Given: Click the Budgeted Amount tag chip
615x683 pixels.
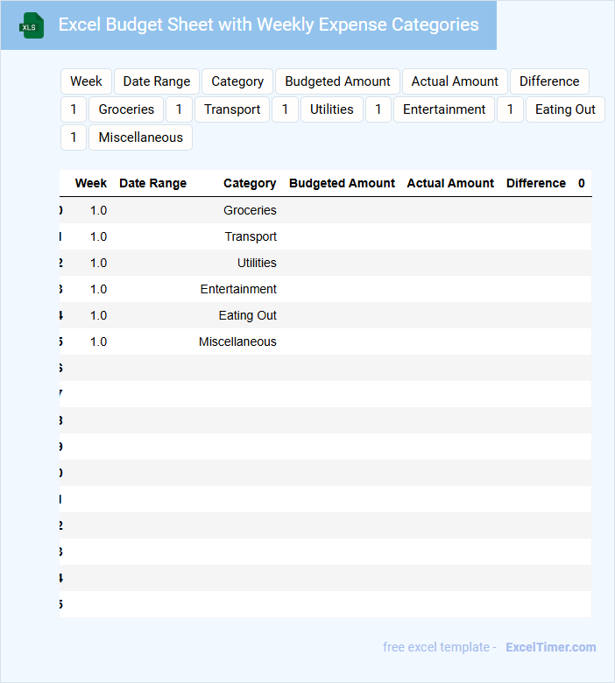Looking at the screenshot, I should tap(337, 81).
